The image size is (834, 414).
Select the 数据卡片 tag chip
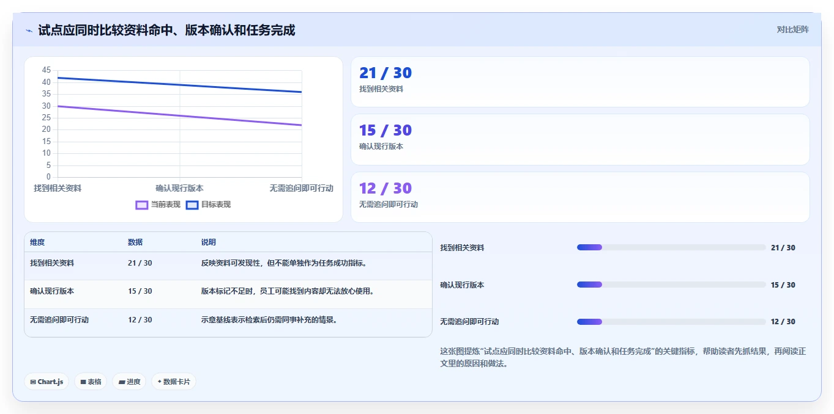point(174,382)
